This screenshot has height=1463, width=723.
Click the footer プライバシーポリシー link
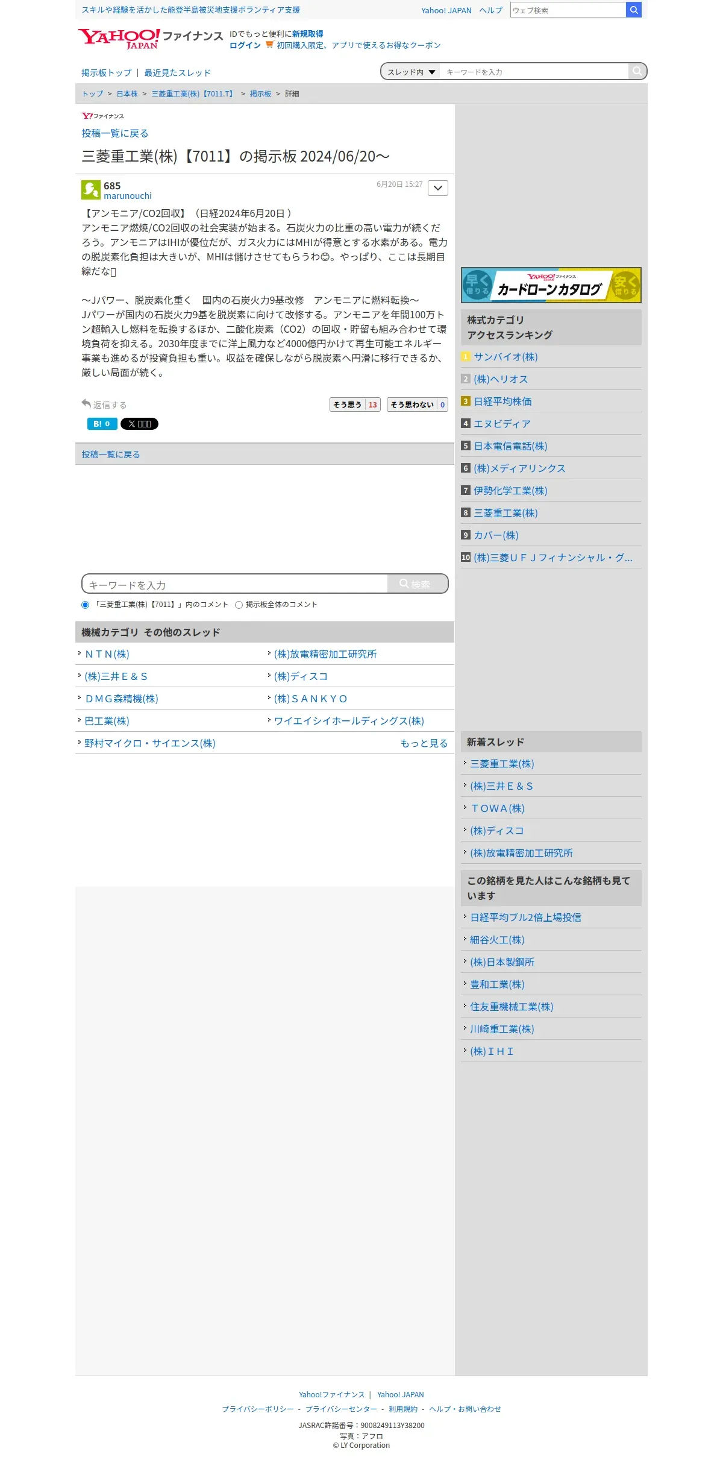(258, 1409)
